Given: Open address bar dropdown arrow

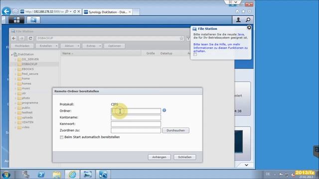Looking at the screenshot, I should 71,11.
